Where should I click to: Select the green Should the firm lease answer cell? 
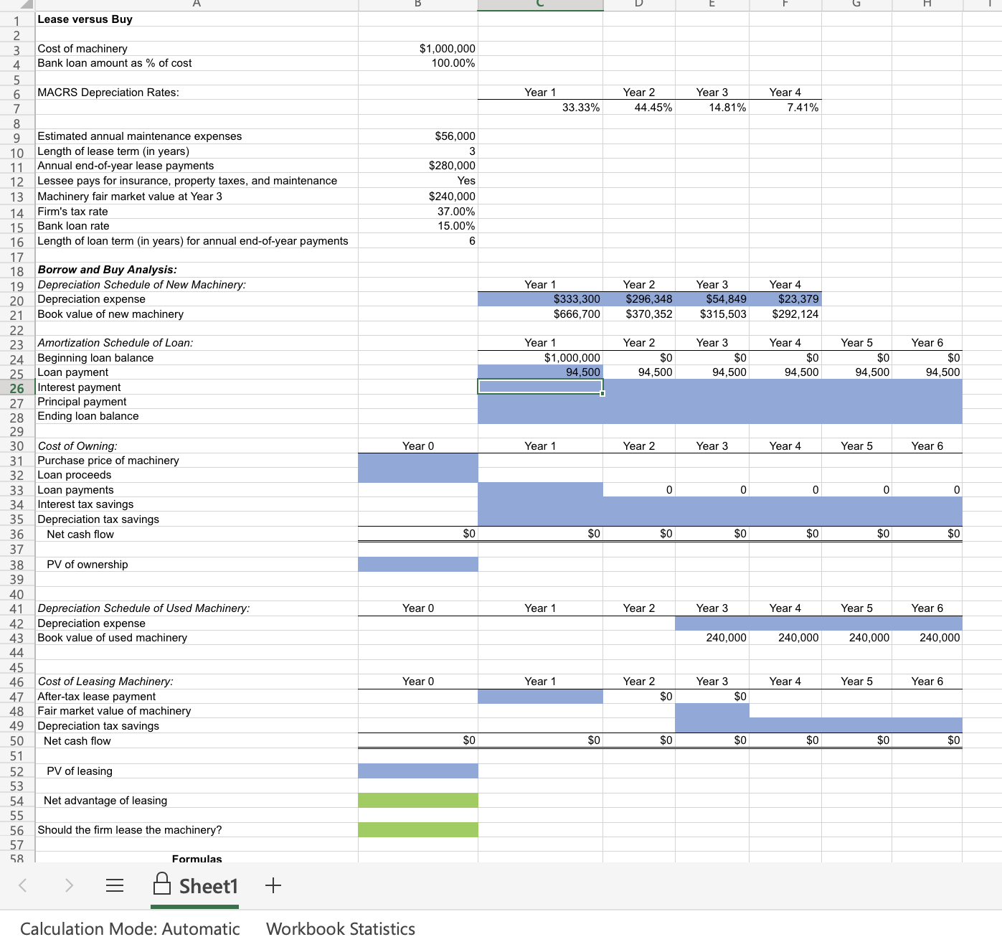tap(417, 830)
